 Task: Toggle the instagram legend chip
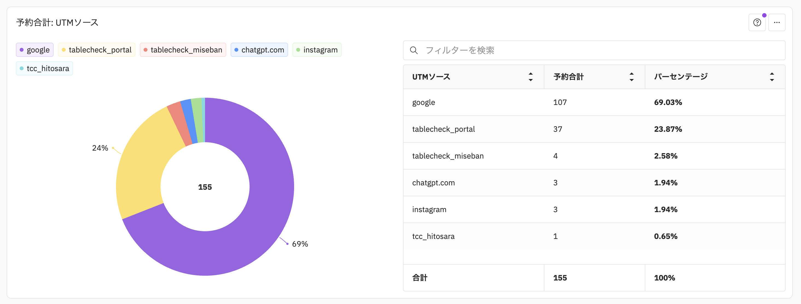(317, 50)
